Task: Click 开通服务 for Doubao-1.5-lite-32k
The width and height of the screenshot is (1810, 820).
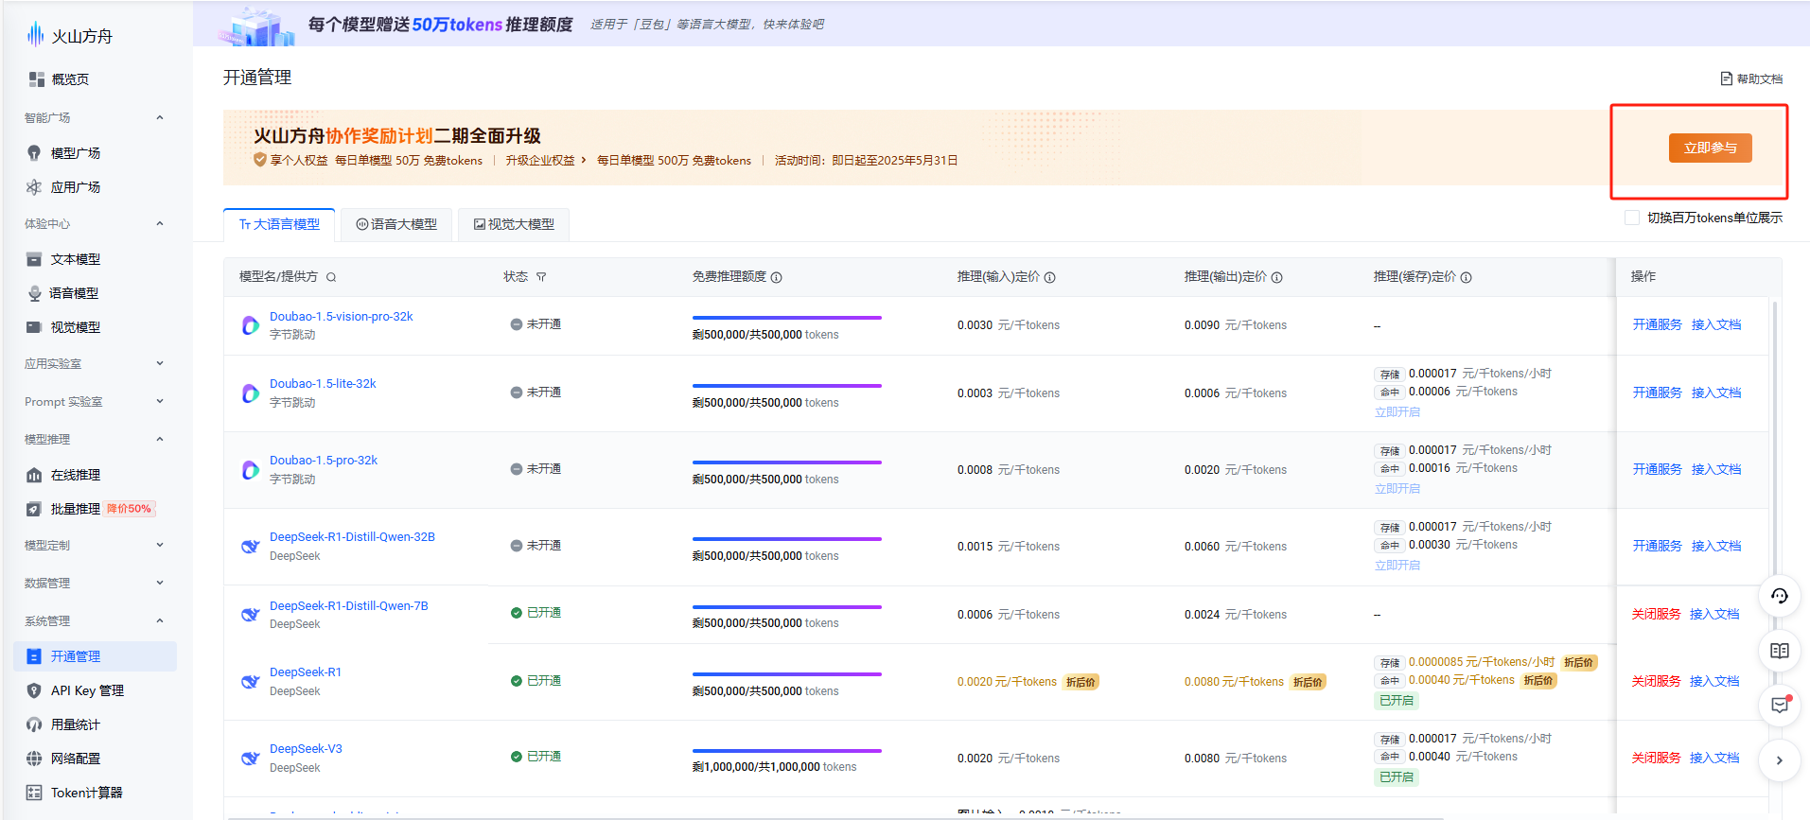Action: point(1657,393)
